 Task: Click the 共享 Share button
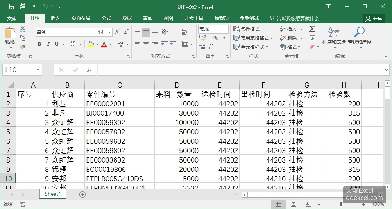374,18
